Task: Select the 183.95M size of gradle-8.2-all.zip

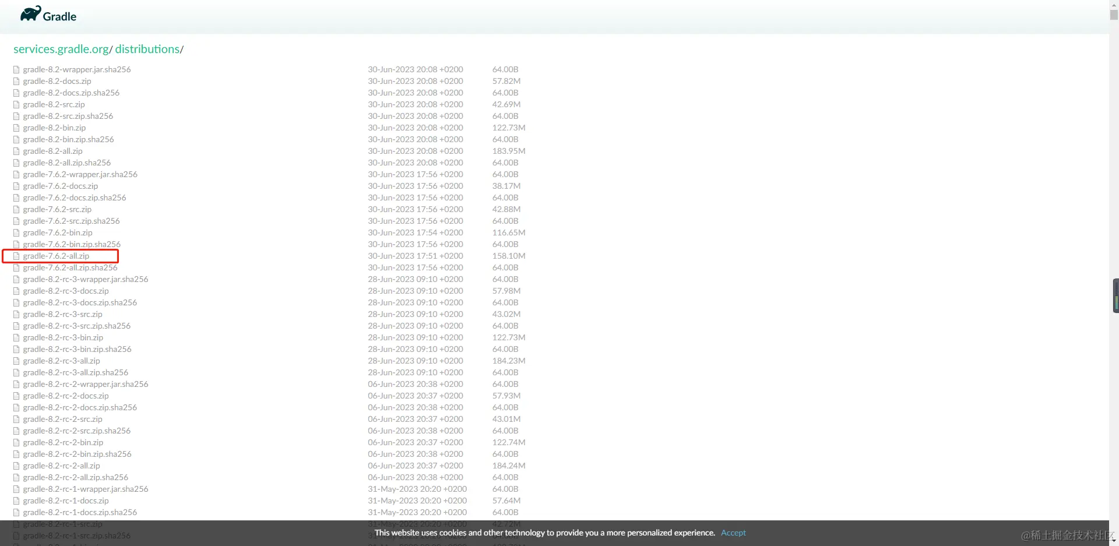Action: click(509, 151)
